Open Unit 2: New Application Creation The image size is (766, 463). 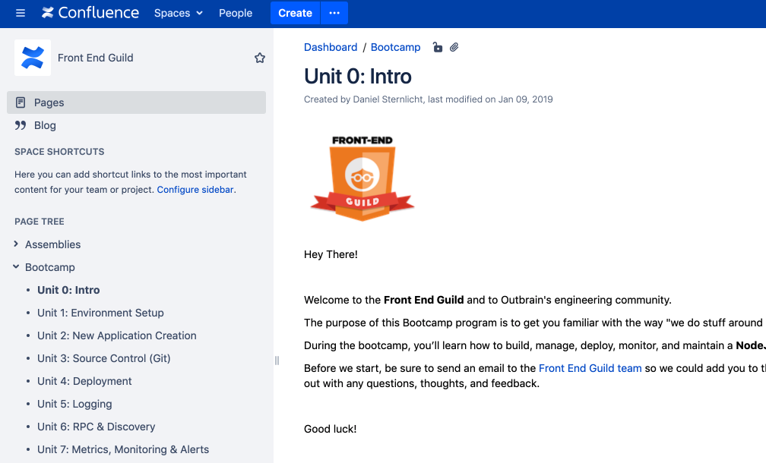point(117,335)
